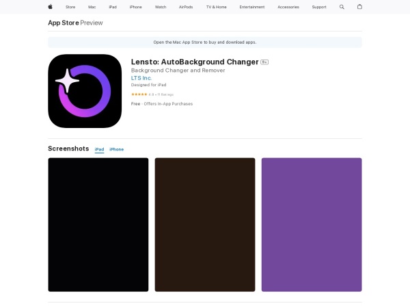Open the AirPods menu
Image resolution: width=410 pixels, height=308 pixels.
point(186,7)
